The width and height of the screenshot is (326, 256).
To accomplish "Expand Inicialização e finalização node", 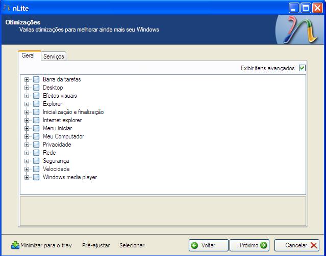I will [x=27, y=112].
